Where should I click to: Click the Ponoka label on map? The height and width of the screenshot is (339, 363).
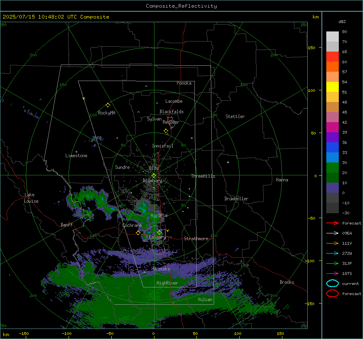[x=184, y=83]
